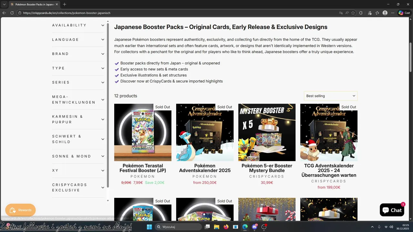Viewport: 413px width, 232px height.
Task: Click the Wyszukaj taskbar search box
Action: [x=178, y=227]
